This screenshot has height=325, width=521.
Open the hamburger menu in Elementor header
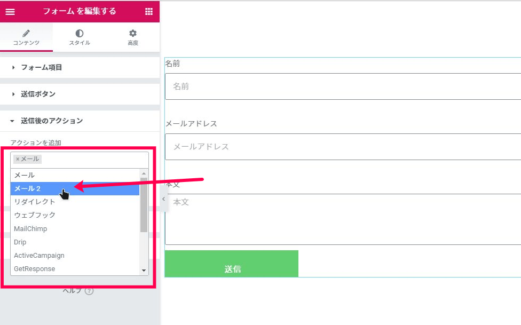click(x=10, y=12)
